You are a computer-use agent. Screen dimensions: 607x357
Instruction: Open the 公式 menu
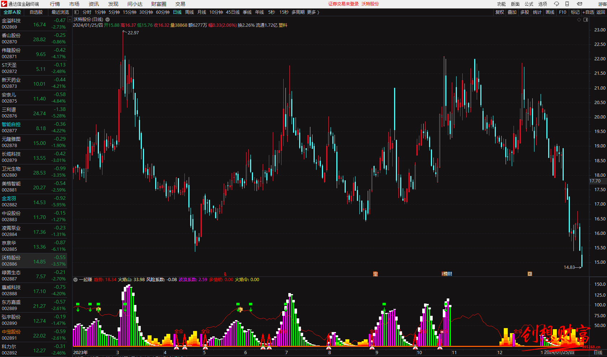pyautogui.click(x=529, y=4)
